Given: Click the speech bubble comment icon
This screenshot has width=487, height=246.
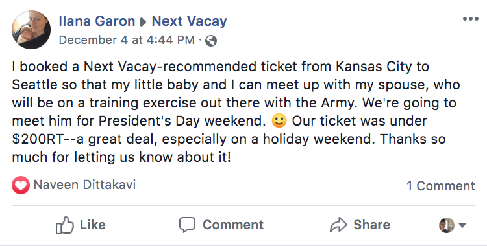Looking at the screenshot, I should (x=187, y=225).
